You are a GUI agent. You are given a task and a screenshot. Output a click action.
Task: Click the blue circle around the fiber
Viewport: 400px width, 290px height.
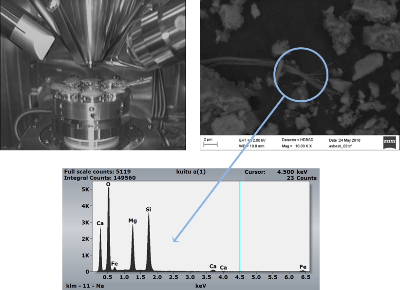click(301, 74)
